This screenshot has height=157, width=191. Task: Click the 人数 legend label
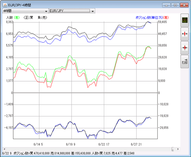coord(10,17)
